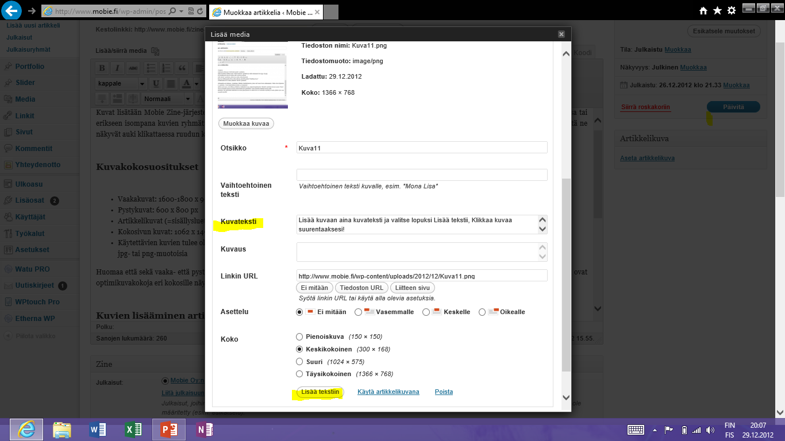This screenshot has width=785, height=441.
Task: Open browser tools gear icon
Action: coord(732,11)
